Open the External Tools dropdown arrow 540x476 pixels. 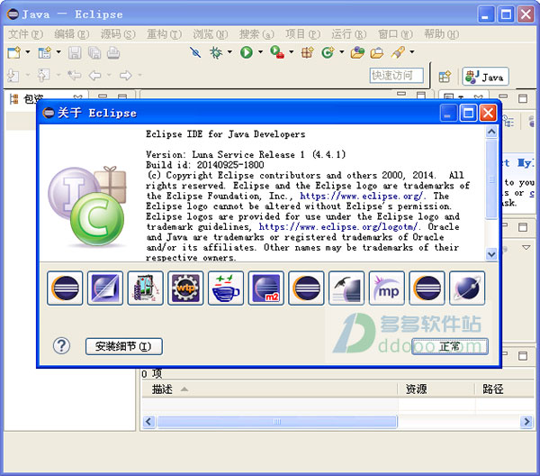[x=292, y=52]
